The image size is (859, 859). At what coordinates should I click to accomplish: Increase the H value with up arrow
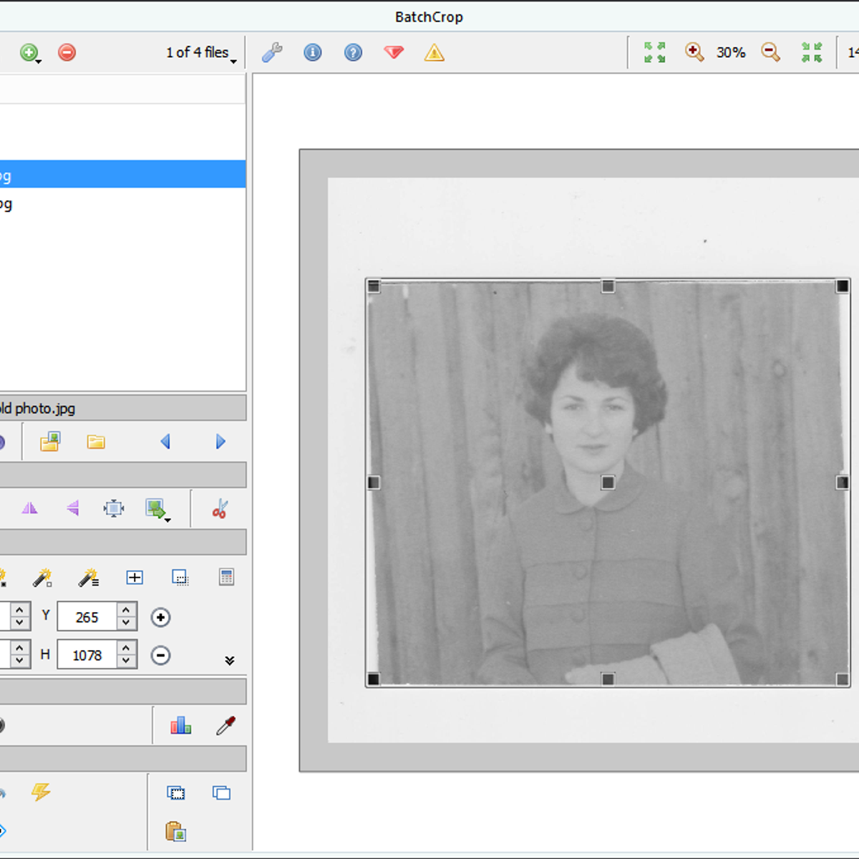click(126, 648)
